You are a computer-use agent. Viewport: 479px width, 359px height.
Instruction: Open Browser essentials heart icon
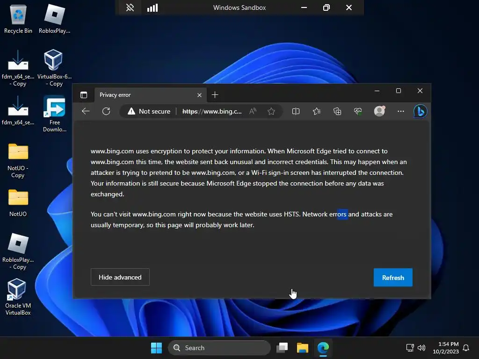pyautogui.click(x=358, y=111)
